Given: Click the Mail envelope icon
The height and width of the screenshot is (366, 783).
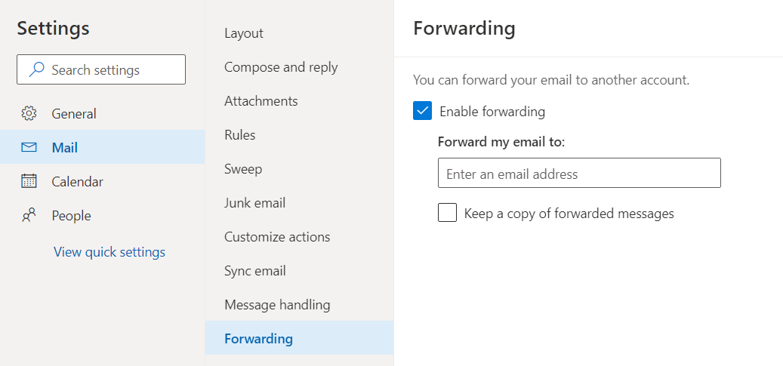Looking at the screenshot, I should (29, 148).
